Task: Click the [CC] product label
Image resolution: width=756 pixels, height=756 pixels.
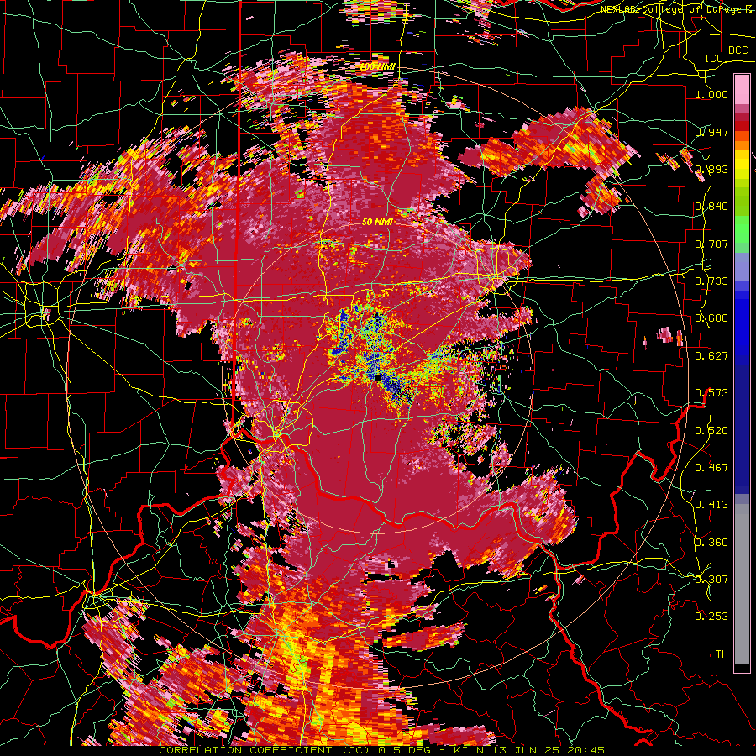Action: (717, 58)
